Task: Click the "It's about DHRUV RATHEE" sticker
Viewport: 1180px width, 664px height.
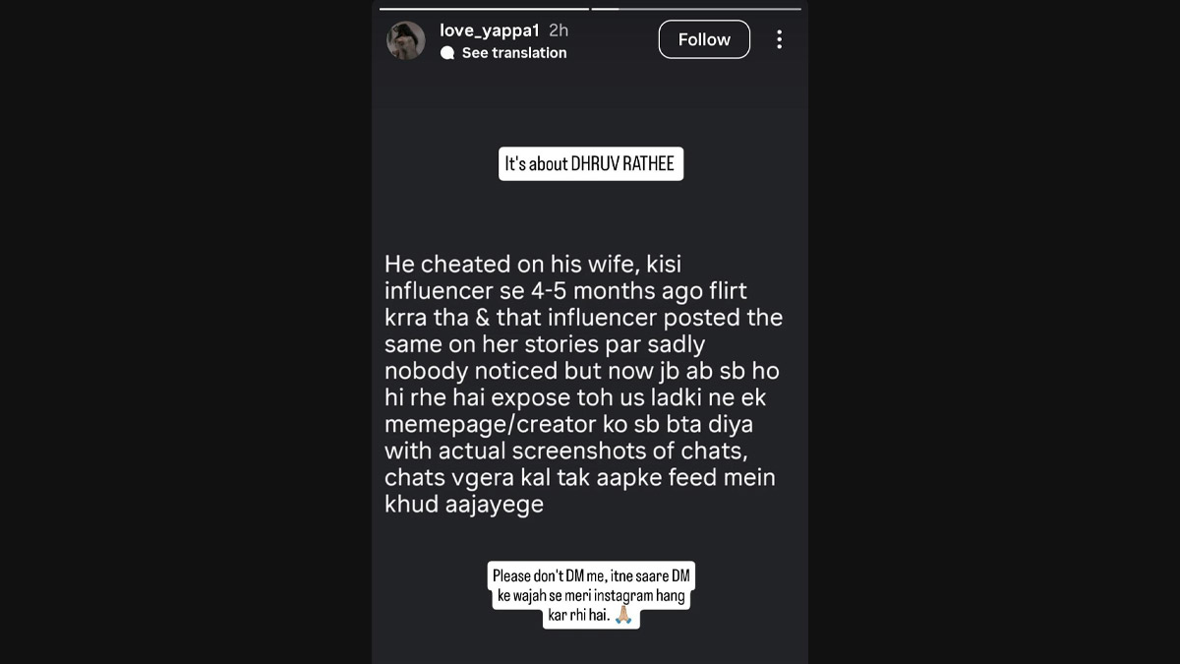Action: [x=590, y=163]
